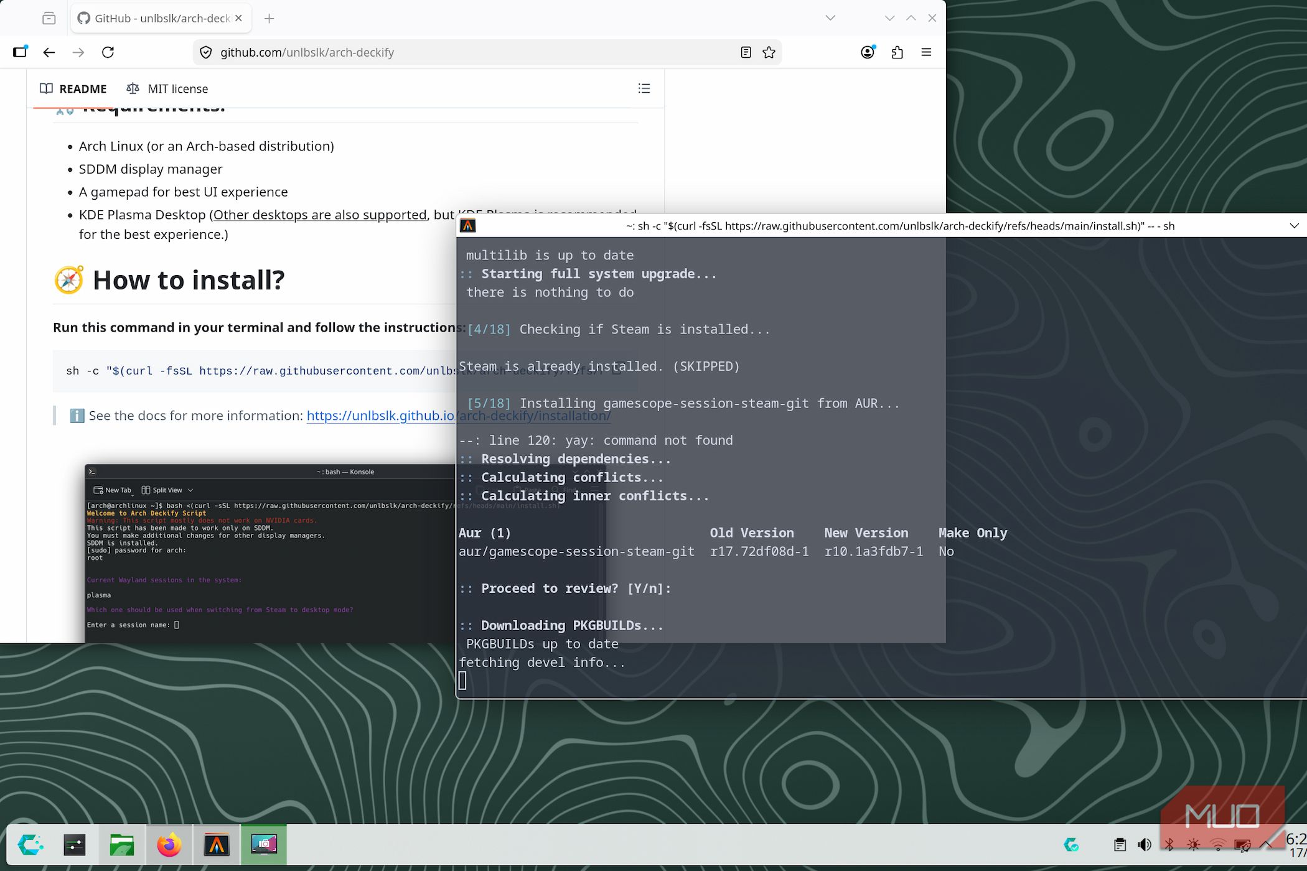Open the CachyOS application launcher
The image size is (1307, 871).
tap(30, 845)
